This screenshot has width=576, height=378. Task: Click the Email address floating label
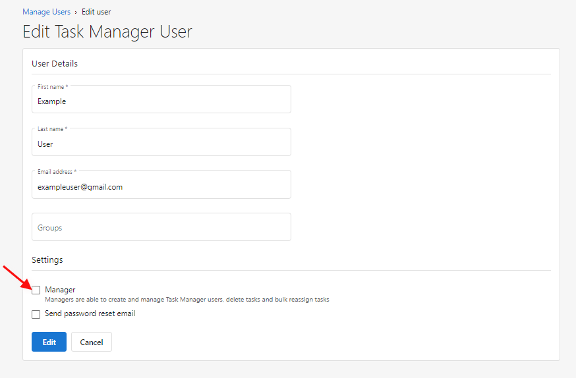(57, 171)
